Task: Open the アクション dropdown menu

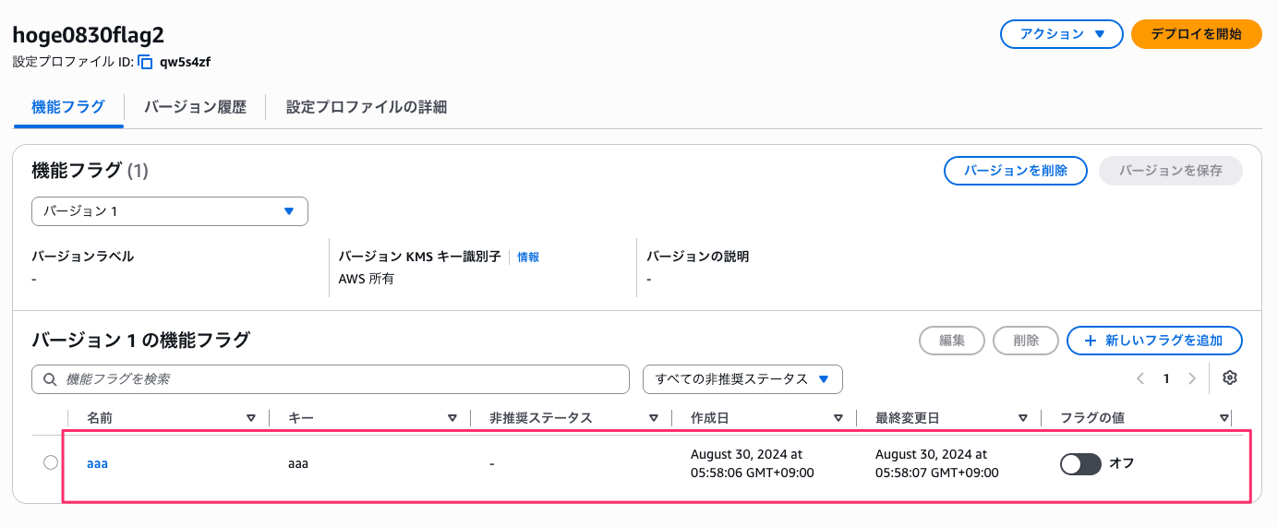Action: coord(1062,34)
